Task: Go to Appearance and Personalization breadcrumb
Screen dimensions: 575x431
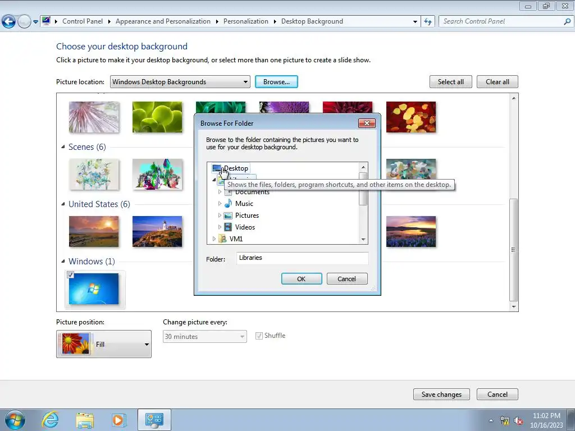Action: pyautogui.click(x=163, y=21)
